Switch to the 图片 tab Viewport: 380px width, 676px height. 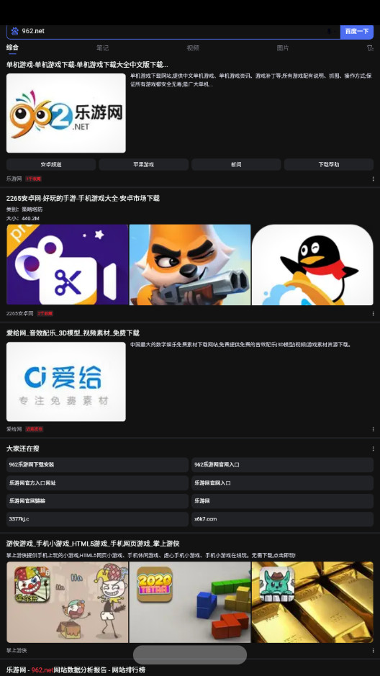pyautogui.click(x=283, y=48)
